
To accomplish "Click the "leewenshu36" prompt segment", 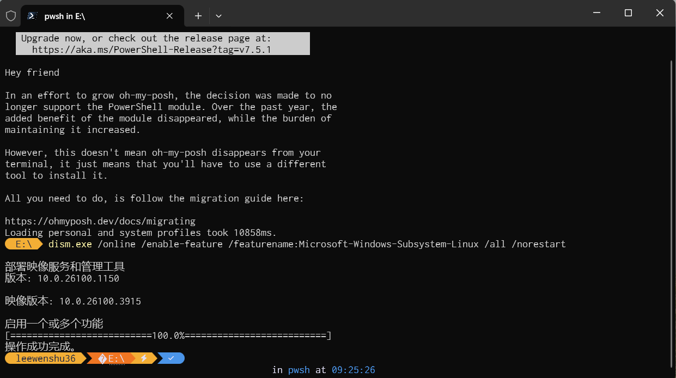I will point(46,358).
